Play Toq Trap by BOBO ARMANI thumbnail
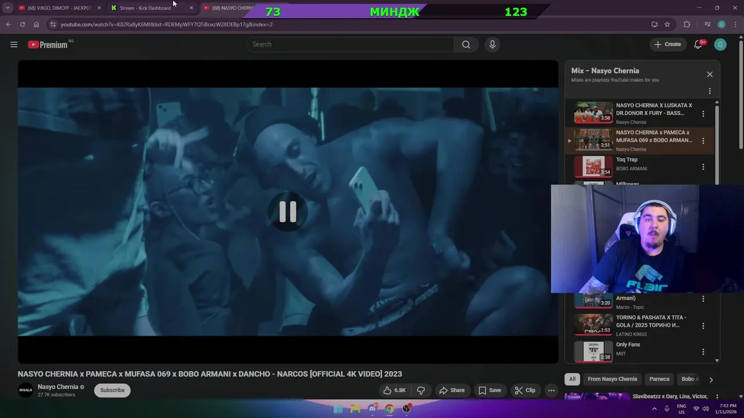Viewport: 744px width, 418px height. point(593,167)
